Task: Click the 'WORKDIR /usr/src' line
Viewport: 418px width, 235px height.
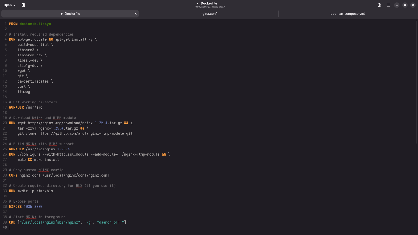Action: pyautogui.click(x=26, y=107)
